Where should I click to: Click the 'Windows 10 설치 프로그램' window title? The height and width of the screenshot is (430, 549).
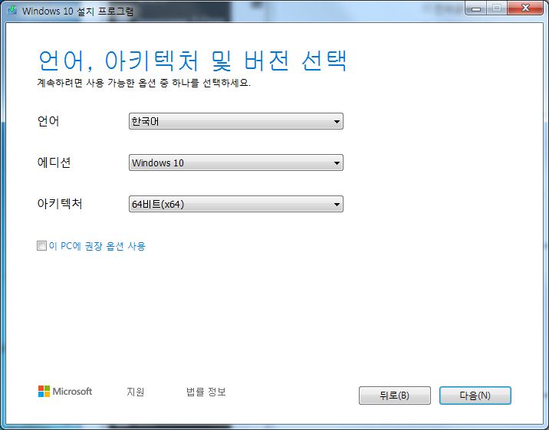77,11
